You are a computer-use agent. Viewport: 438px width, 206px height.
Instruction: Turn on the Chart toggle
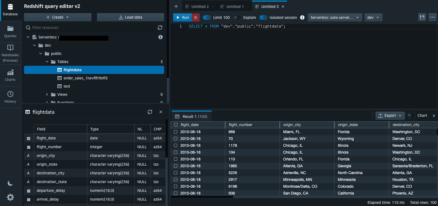pyautogui.click(x=411, y=115)
